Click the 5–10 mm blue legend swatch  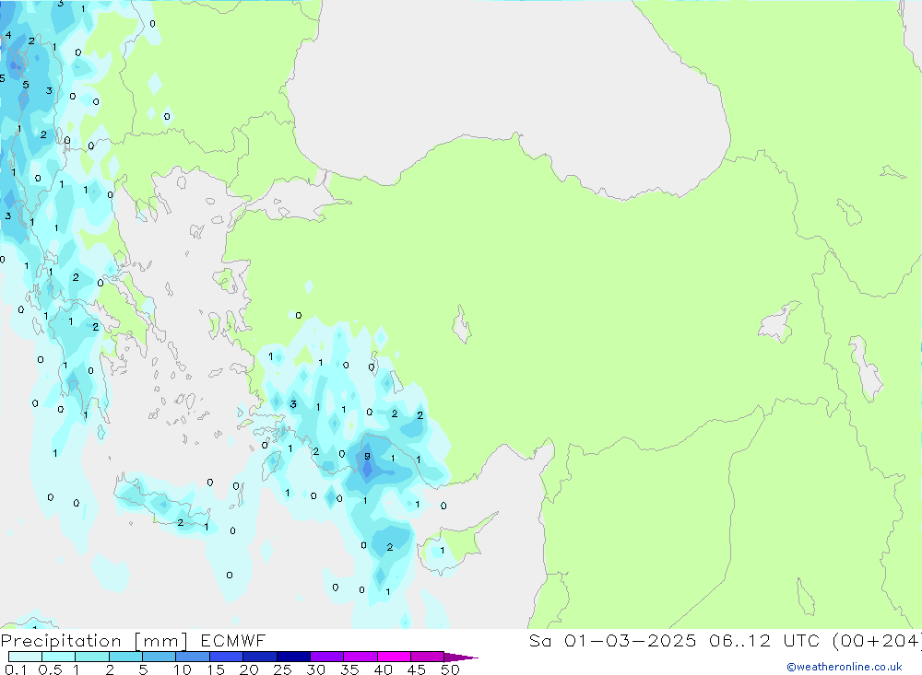(x=160, y=657)
